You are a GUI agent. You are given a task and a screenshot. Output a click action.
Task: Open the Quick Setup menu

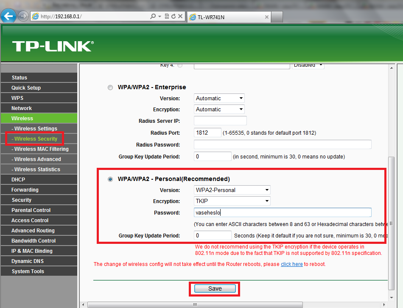point(39,88)
